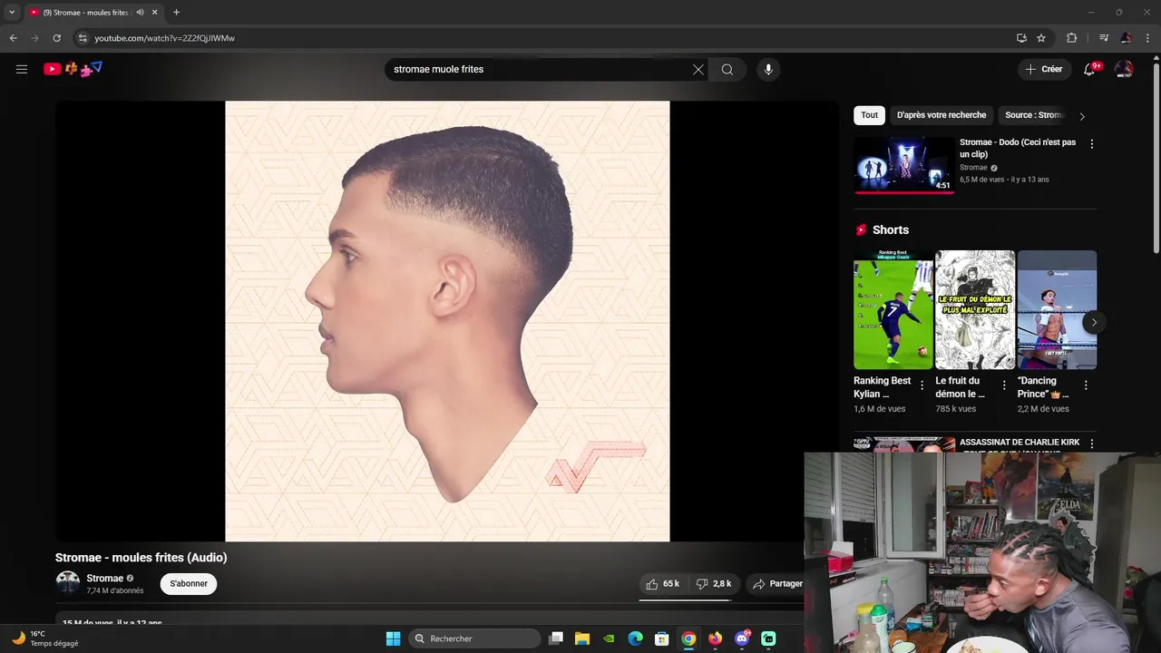Open the Chrome three-dot menu
This screenshot has width=1161, height=653.
coord(1147,38)
